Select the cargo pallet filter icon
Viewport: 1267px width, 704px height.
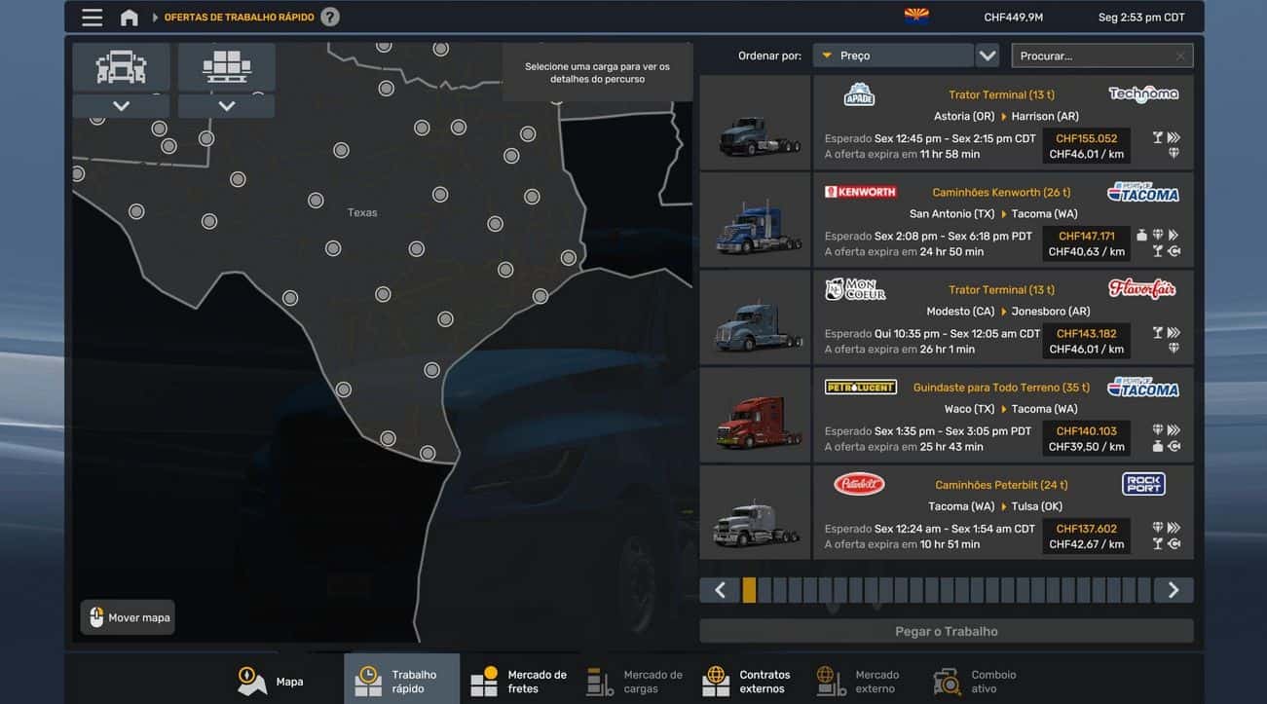226,67
